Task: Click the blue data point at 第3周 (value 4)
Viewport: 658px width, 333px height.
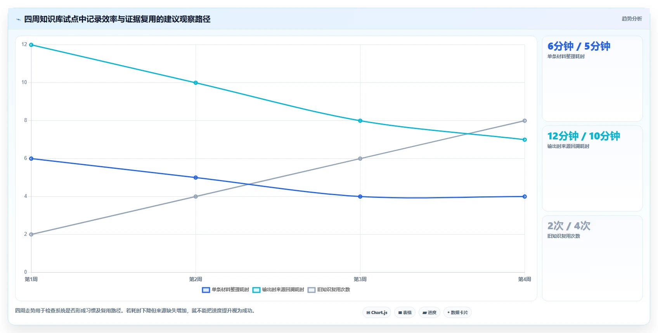Action: (x=360, y=197)
